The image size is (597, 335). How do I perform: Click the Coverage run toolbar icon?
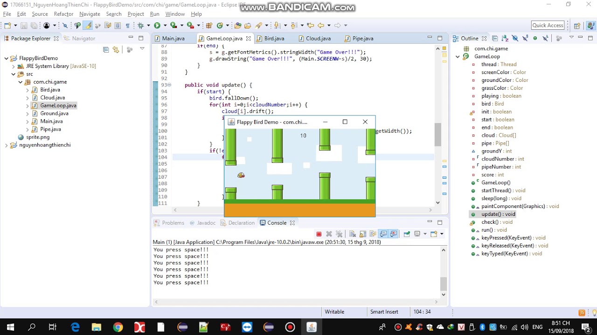(173, 25)
